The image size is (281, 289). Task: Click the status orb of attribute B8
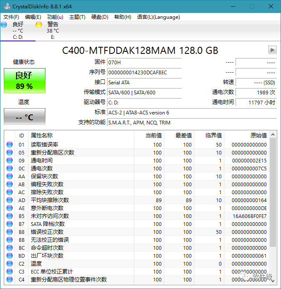[x=10, y=232]
